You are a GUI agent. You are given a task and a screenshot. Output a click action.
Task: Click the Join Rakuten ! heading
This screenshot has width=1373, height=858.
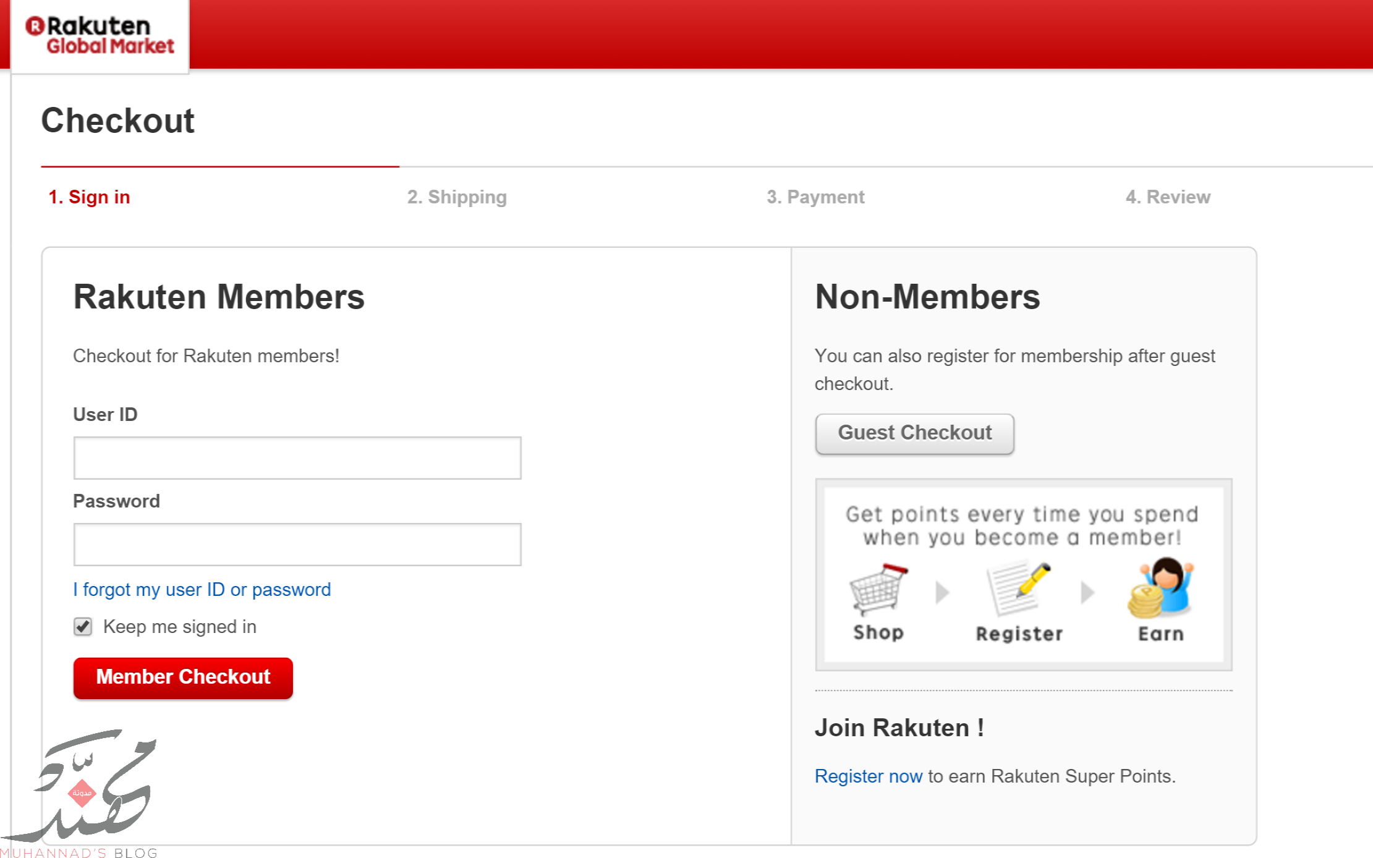[x=899, y=728]
